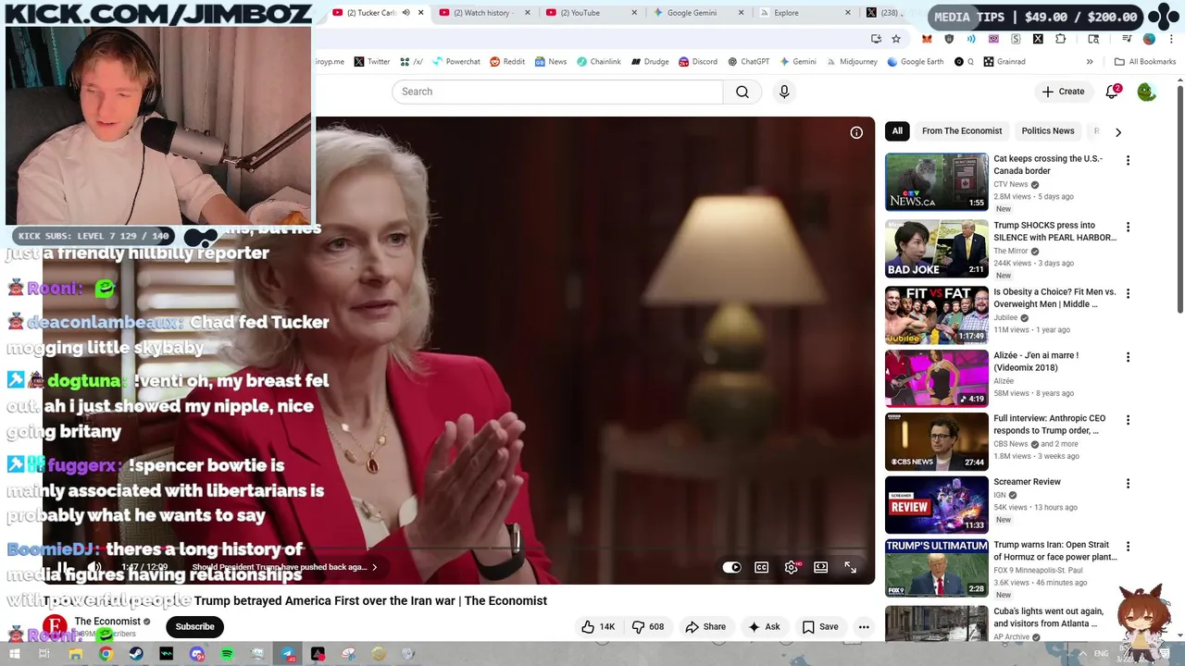Click the Ask button
The height and width of the screenshot is (666, 1185).
[764, 626]
